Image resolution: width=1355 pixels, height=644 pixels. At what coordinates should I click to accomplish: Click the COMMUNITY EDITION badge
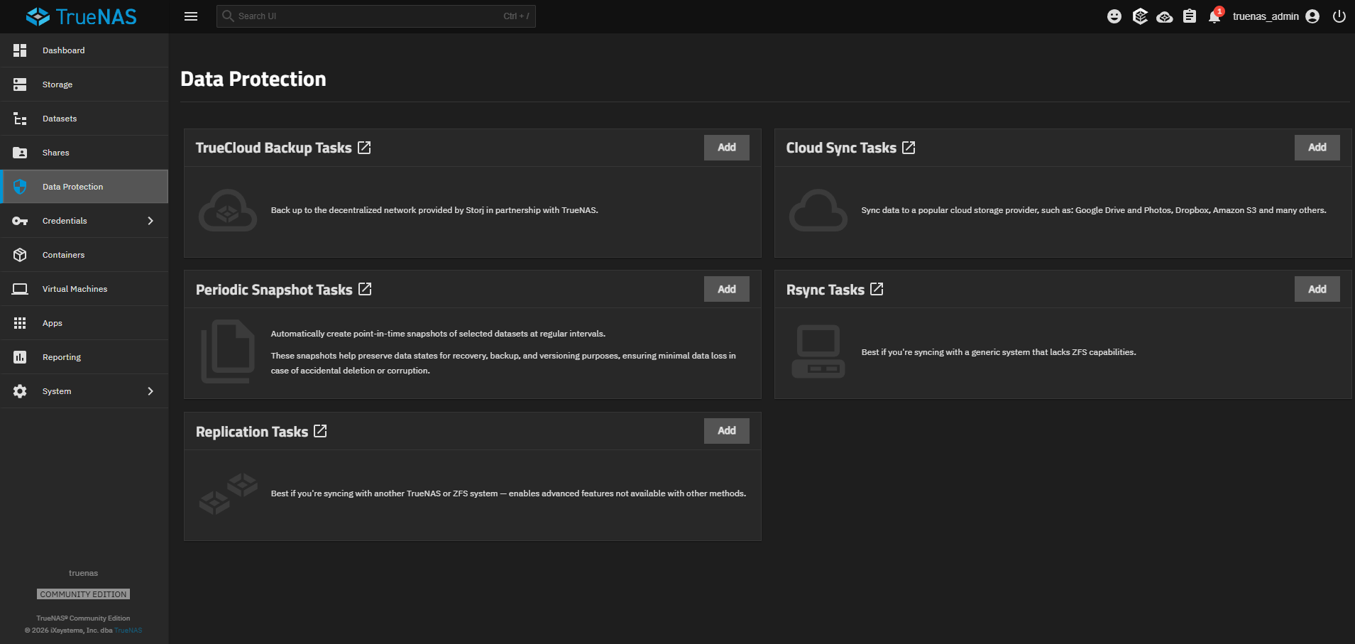(84, 594)
